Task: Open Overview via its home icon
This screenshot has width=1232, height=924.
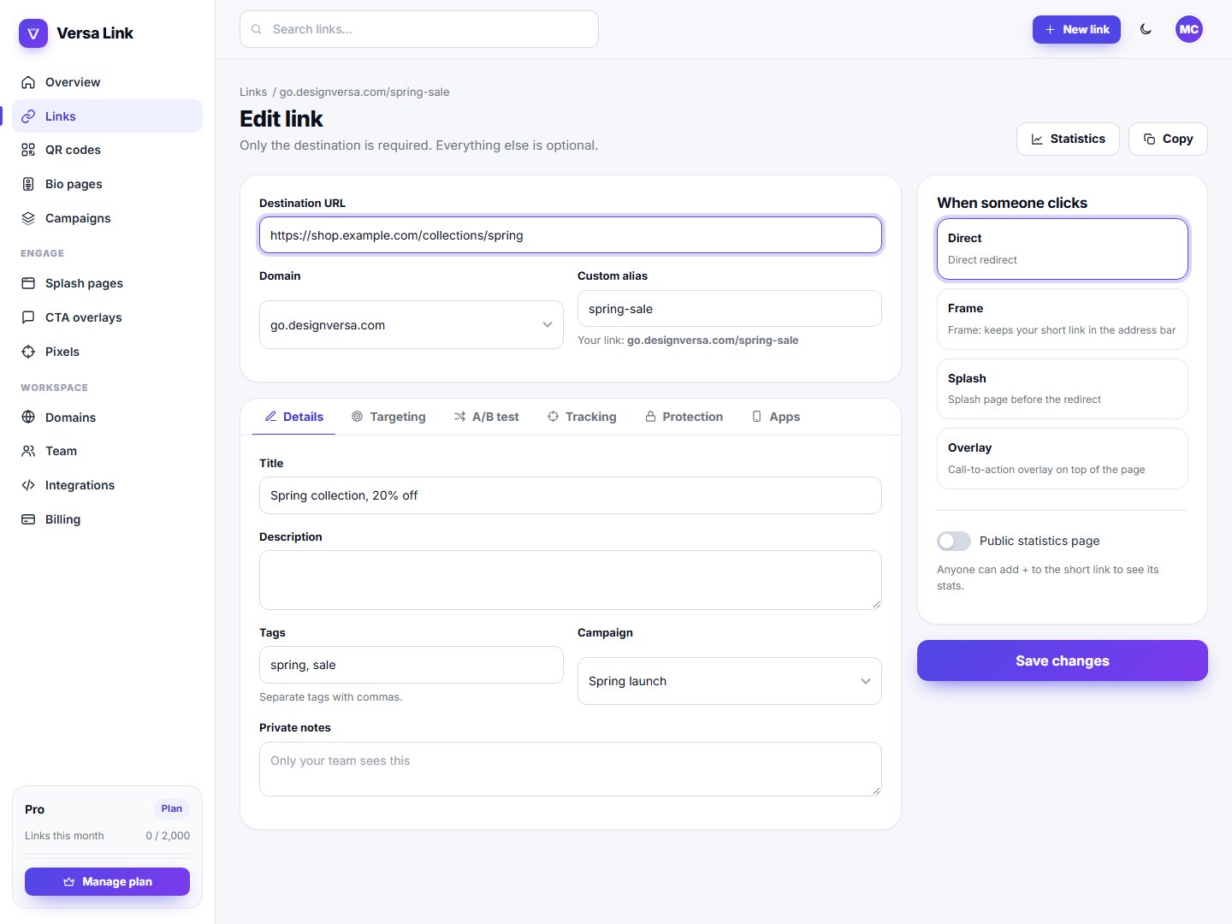Action: (28, 82)
